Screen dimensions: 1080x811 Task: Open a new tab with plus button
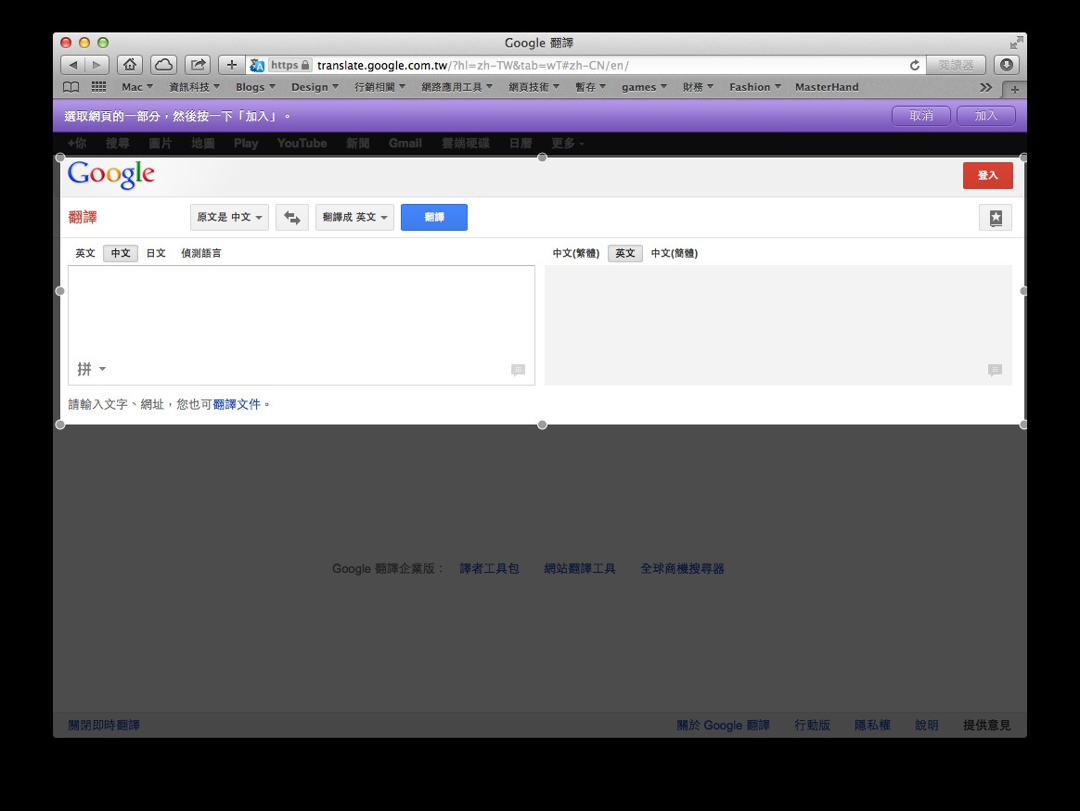pyautogui.click(x=1014, y=89)
